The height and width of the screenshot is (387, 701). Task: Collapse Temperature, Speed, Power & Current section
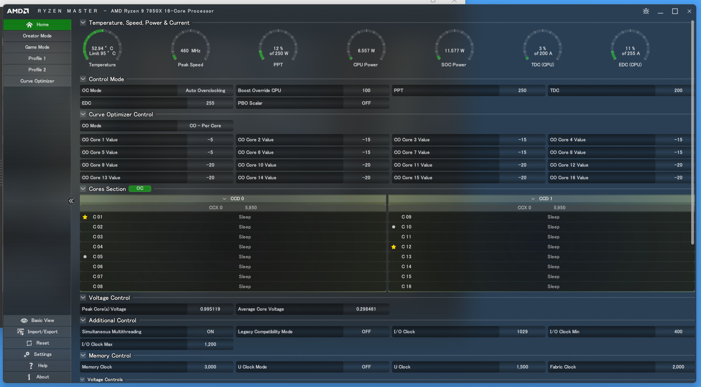coord(83,22)
